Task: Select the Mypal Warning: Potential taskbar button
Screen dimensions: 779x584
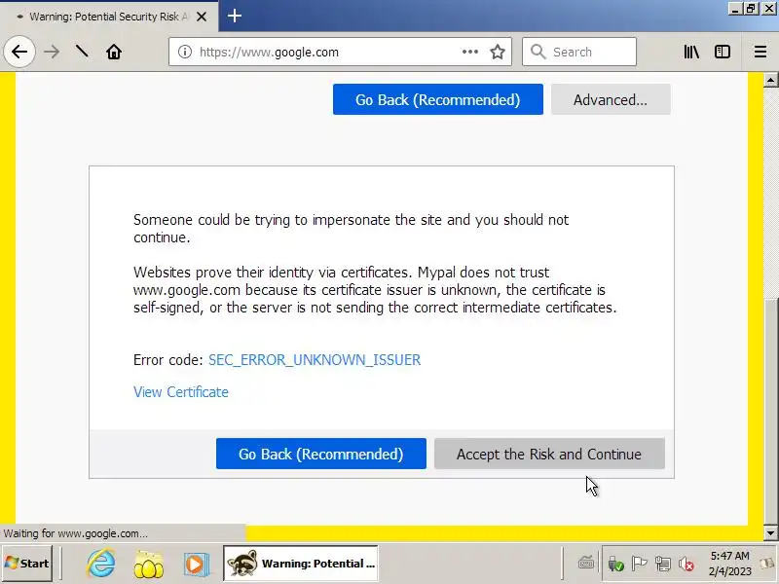Action: [x=301, y=564]
